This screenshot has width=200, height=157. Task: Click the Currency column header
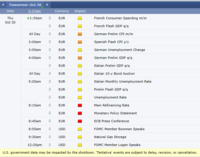tap(62, 11)
